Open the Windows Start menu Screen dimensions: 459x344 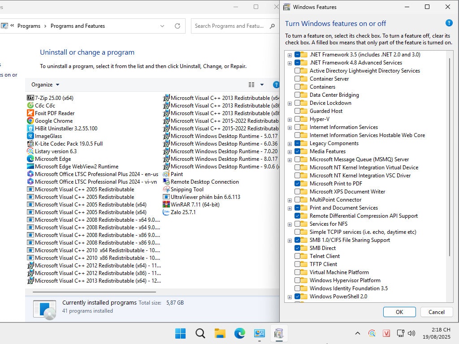[180, 333]
